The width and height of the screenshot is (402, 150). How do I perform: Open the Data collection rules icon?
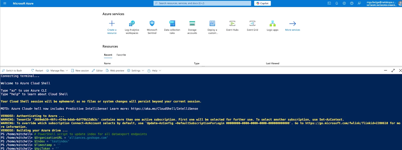coord(172,24)
